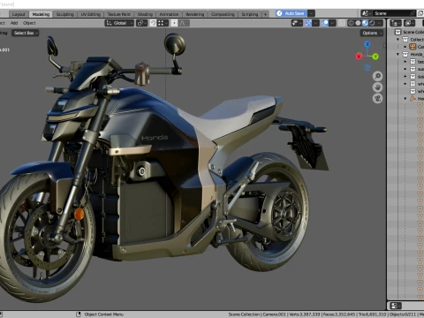This screenshot has height=318, width=424.
Task: Collapse the Collection entry in outliner
Action: click(x=397, y=39)
